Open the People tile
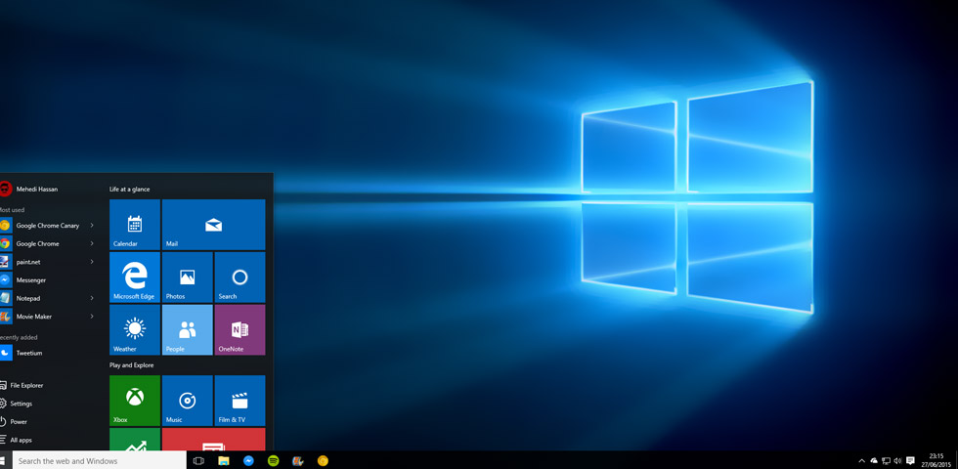Screen dimensions: 958x469 [187, 330]
